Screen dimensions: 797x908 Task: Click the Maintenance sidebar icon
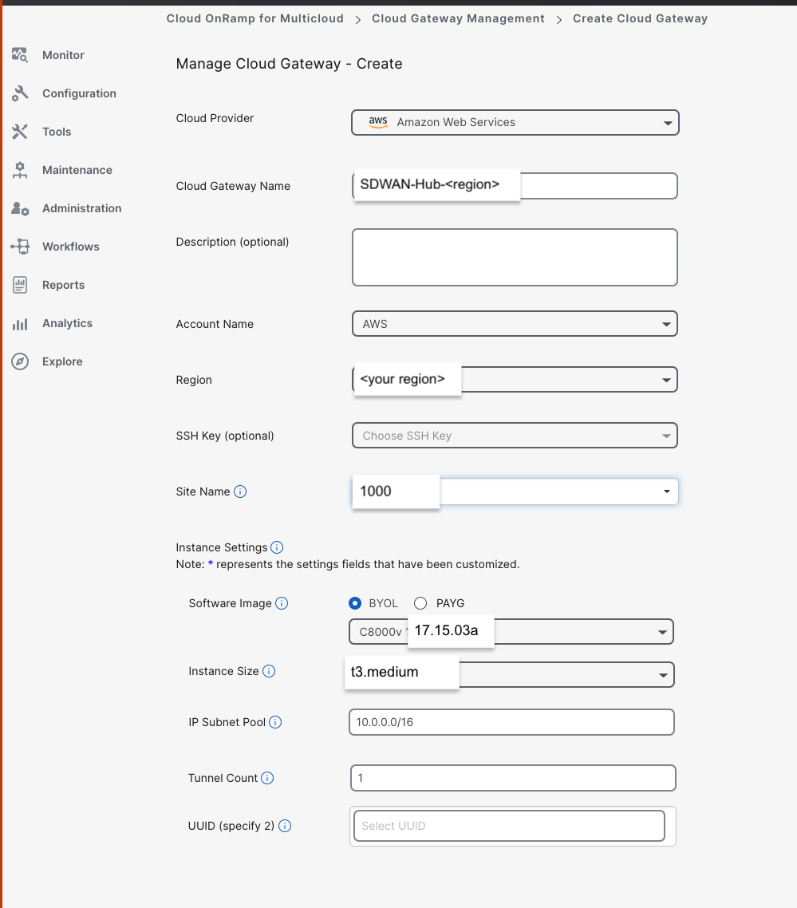point(20,170)
